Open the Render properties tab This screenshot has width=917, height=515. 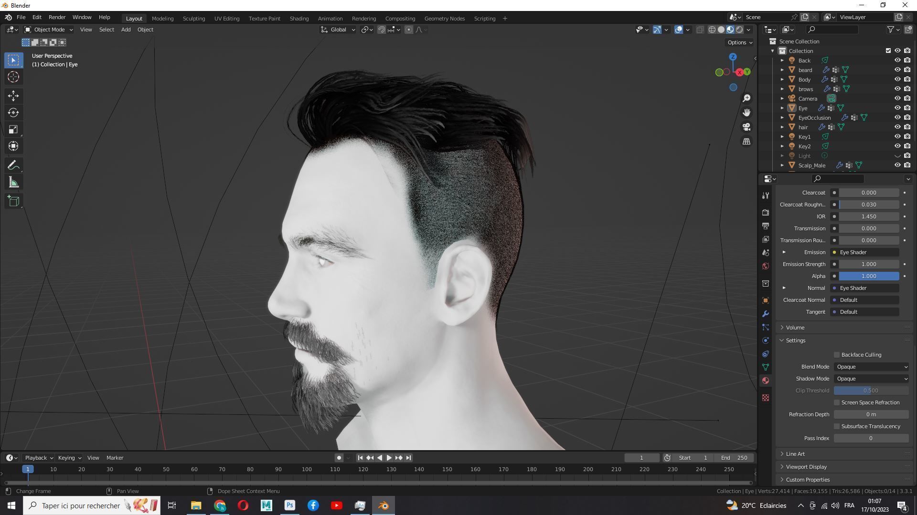click(766, 212)
